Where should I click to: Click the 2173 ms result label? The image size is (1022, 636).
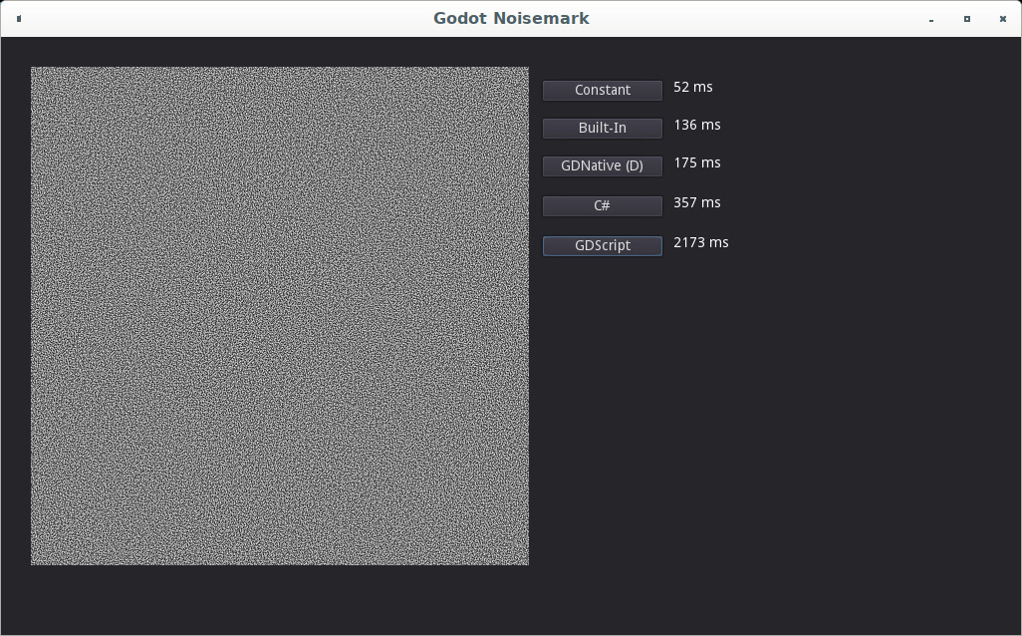coord(700,242)
